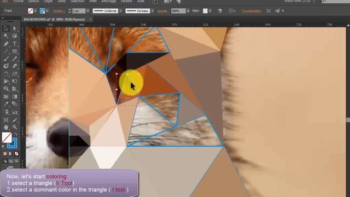Select the Direct Selection tool
Image resolution: width=350 pixels, height=197 pixels.
tap(15, 28)
